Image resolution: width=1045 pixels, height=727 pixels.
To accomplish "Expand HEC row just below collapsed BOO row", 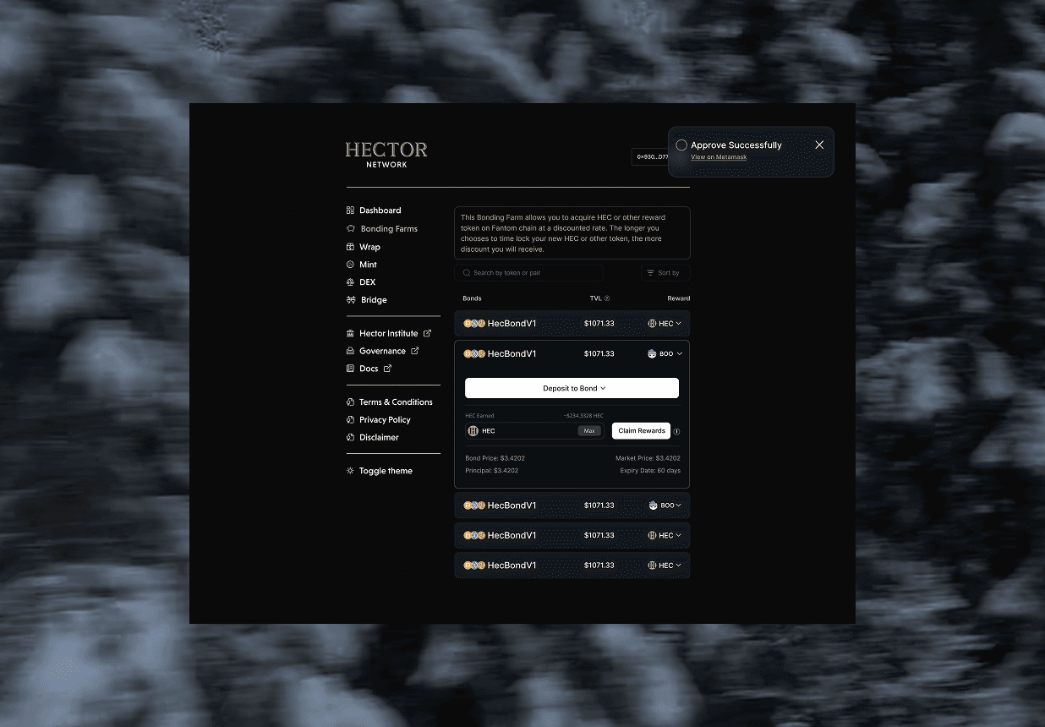I will pos(678,535).
